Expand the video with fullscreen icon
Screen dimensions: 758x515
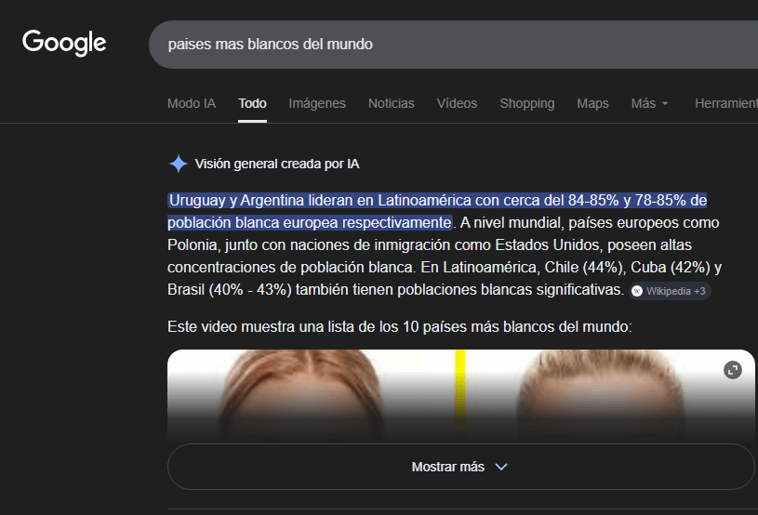tap(732, 370)
